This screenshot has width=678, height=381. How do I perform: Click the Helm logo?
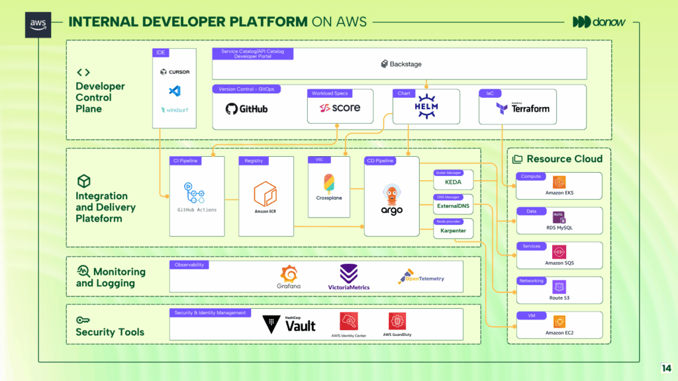tap(426, 106)
